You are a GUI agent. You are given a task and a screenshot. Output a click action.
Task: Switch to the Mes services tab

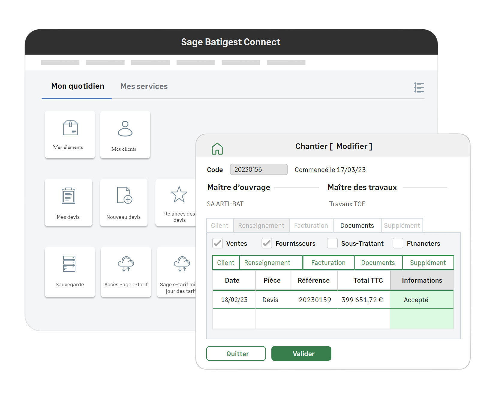coord(144,86)
